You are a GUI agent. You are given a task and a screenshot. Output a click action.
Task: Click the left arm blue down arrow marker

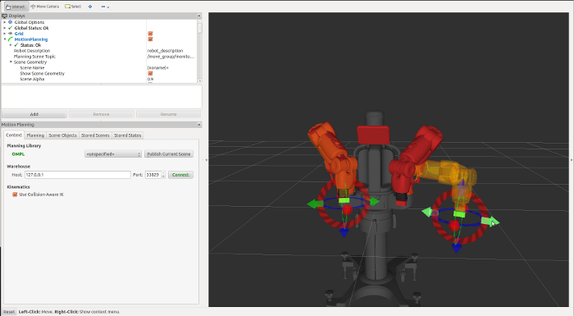[x=344, y=232]
